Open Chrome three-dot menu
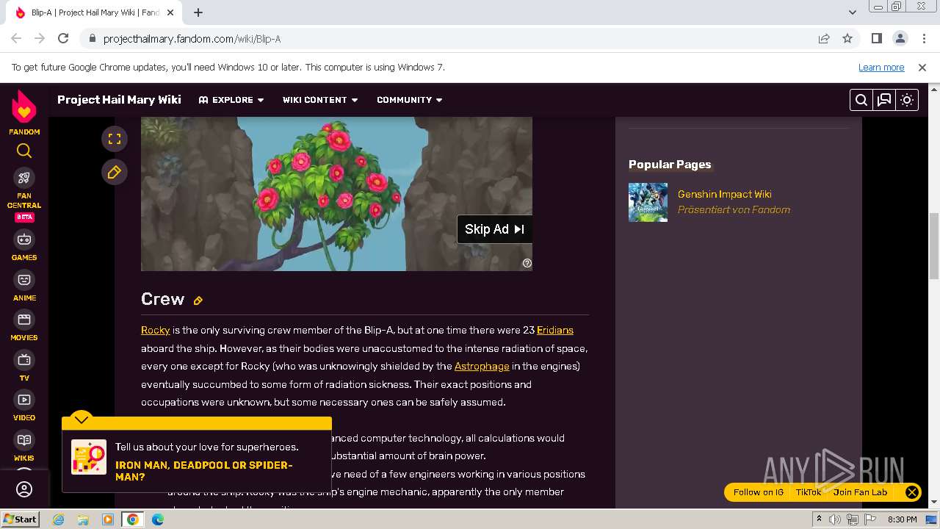The height and width of the screenshot is (529, 940). pos(922,39)
